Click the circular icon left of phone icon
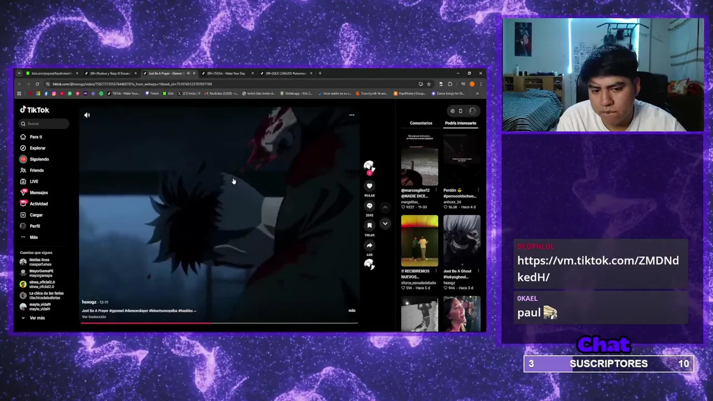The width and height of the screenshot is (713, 401). [x=452, y=111]
